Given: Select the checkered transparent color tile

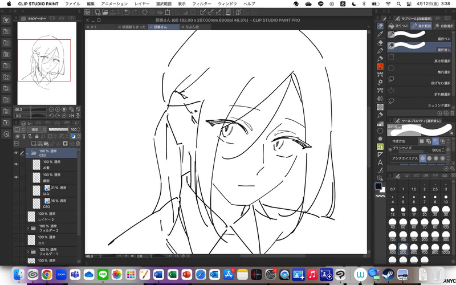Looking at the screenshot, I should pos(380,107).
